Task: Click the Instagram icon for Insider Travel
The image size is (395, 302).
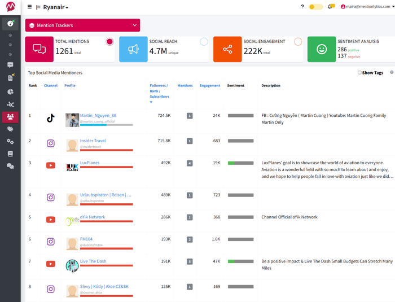Action: (51, 143)
